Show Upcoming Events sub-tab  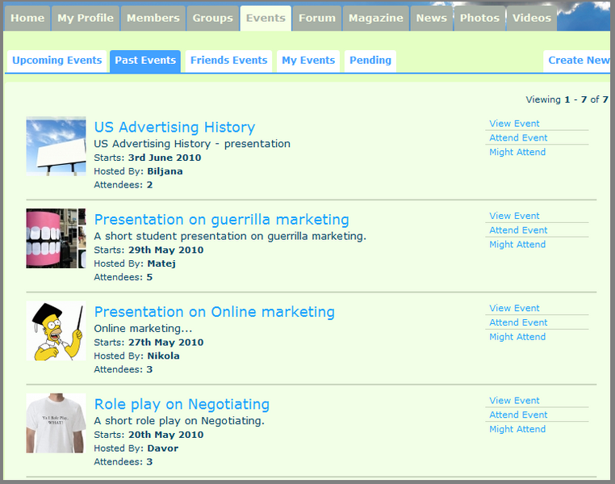click(x=56, y=61)
